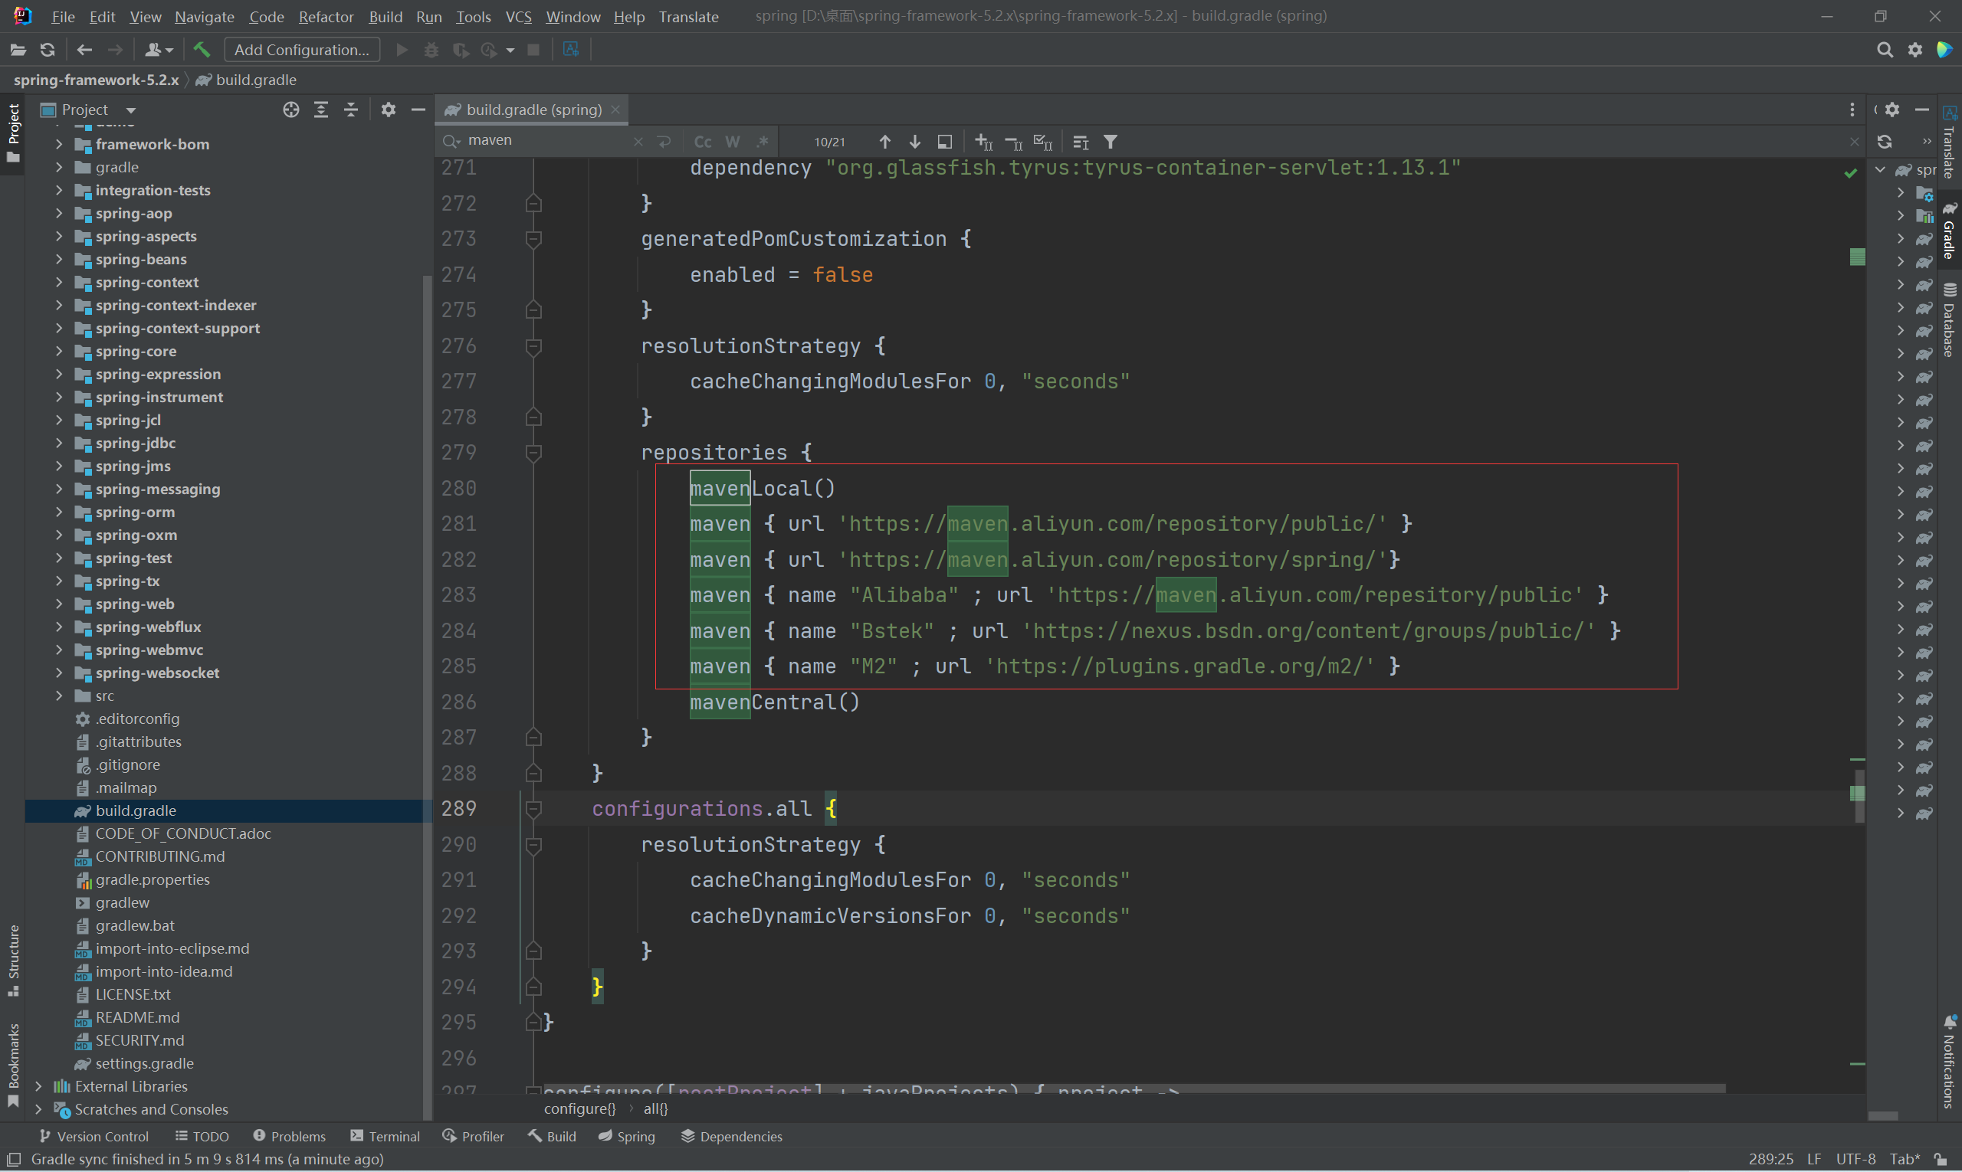Open Search Everywhere magnifier icon

pos(1885,50)
